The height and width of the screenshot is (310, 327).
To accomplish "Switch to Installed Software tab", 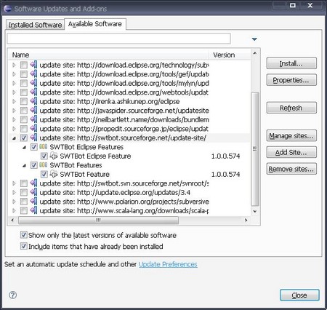I will [35, 25].
